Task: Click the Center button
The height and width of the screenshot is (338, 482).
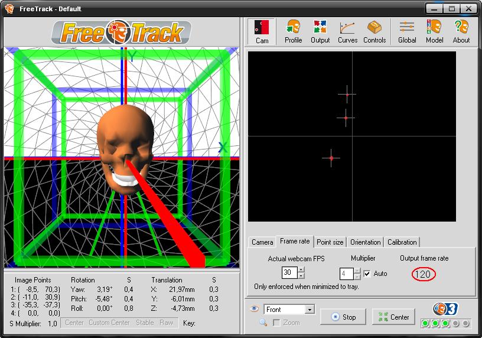Action: click(x=393, y=317)
